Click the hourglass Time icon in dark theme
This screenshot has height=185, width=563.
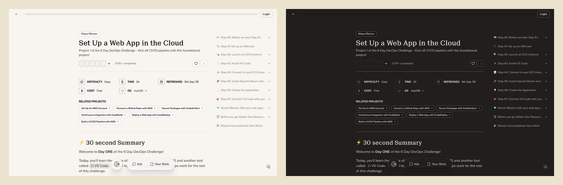399,82
